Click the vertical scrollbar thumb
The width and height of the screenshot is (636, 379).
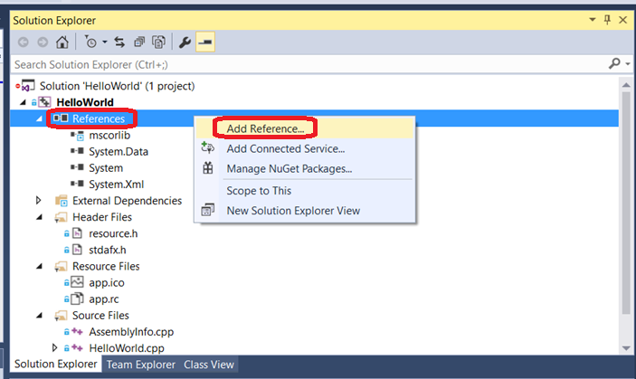pyautogui.click(x=626, y=203)
